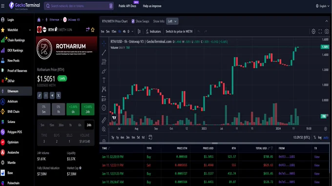Viewport: 332px width, 186px height.
Task: Open DEX Rankings
Action: tap(15, 50)
